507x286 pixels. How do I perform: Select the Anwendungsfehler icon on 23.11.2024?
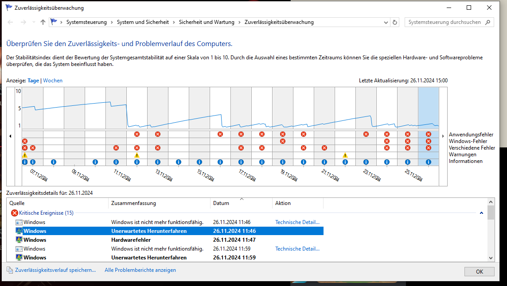pos(366,134)
